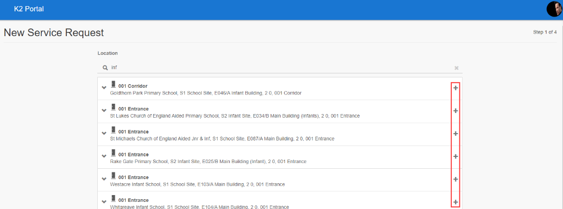
Task: Click plus icon for Whitgreave Infant School
Action: (x=455, y=202)
